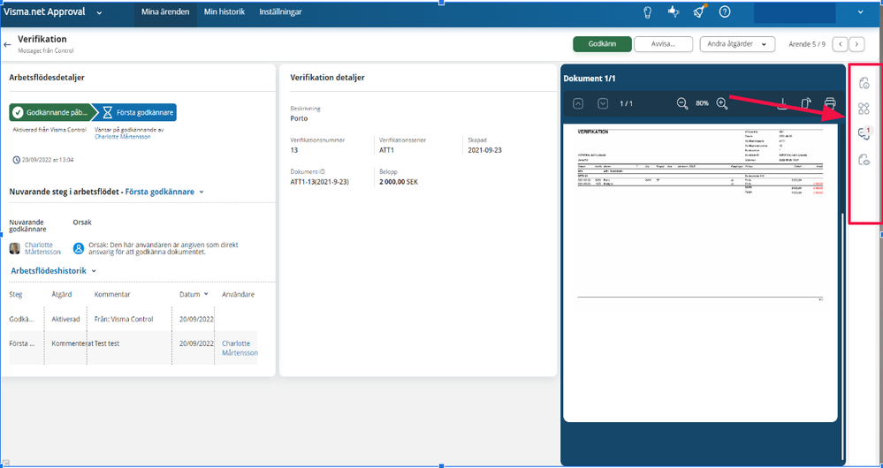This screenshot has height=468, width=883.
Task: Click the Verifikationsserier value ATT1
Action: (388, 150)
